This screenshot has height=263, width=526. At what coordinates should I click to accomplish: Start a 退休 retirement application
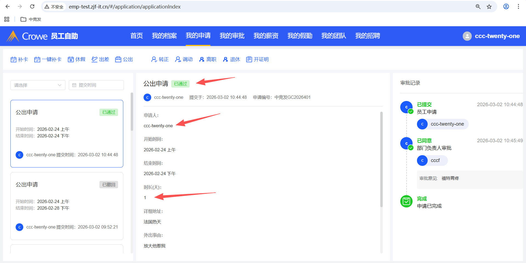pos(231,59)
